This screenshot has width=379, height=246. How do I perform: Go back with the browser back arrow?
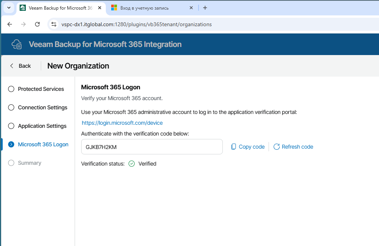10,24
